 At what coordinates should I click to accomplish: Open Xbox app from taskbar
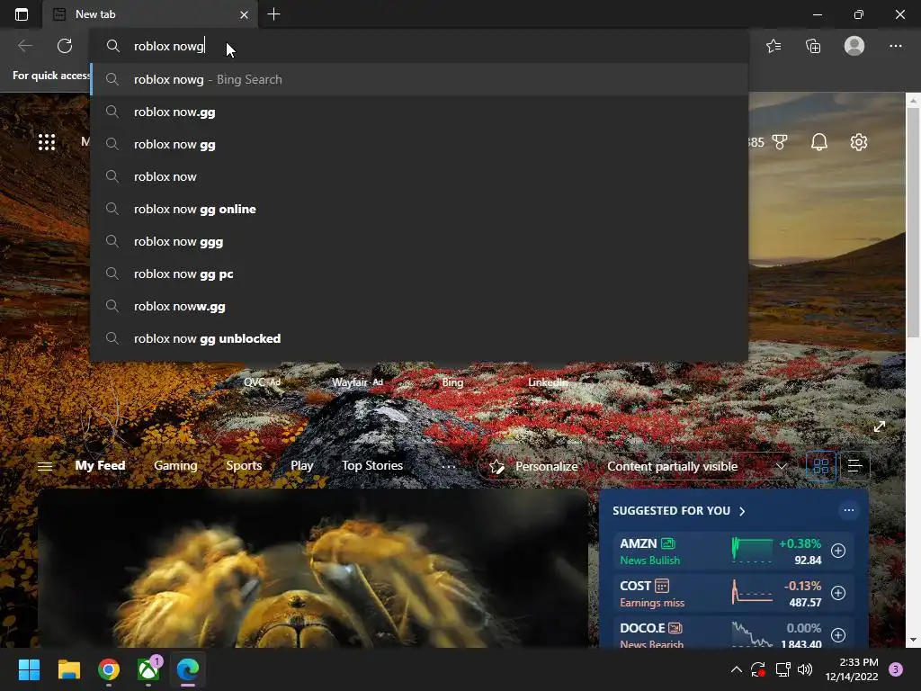coord(148,669)
